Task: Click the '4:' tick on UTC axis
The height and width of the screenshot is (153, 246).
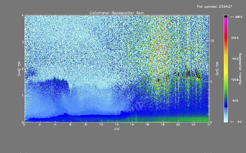Action: [56, 125]
